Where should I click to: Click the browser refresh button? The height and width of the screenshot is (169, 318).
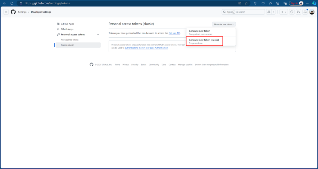pos(12,3)
